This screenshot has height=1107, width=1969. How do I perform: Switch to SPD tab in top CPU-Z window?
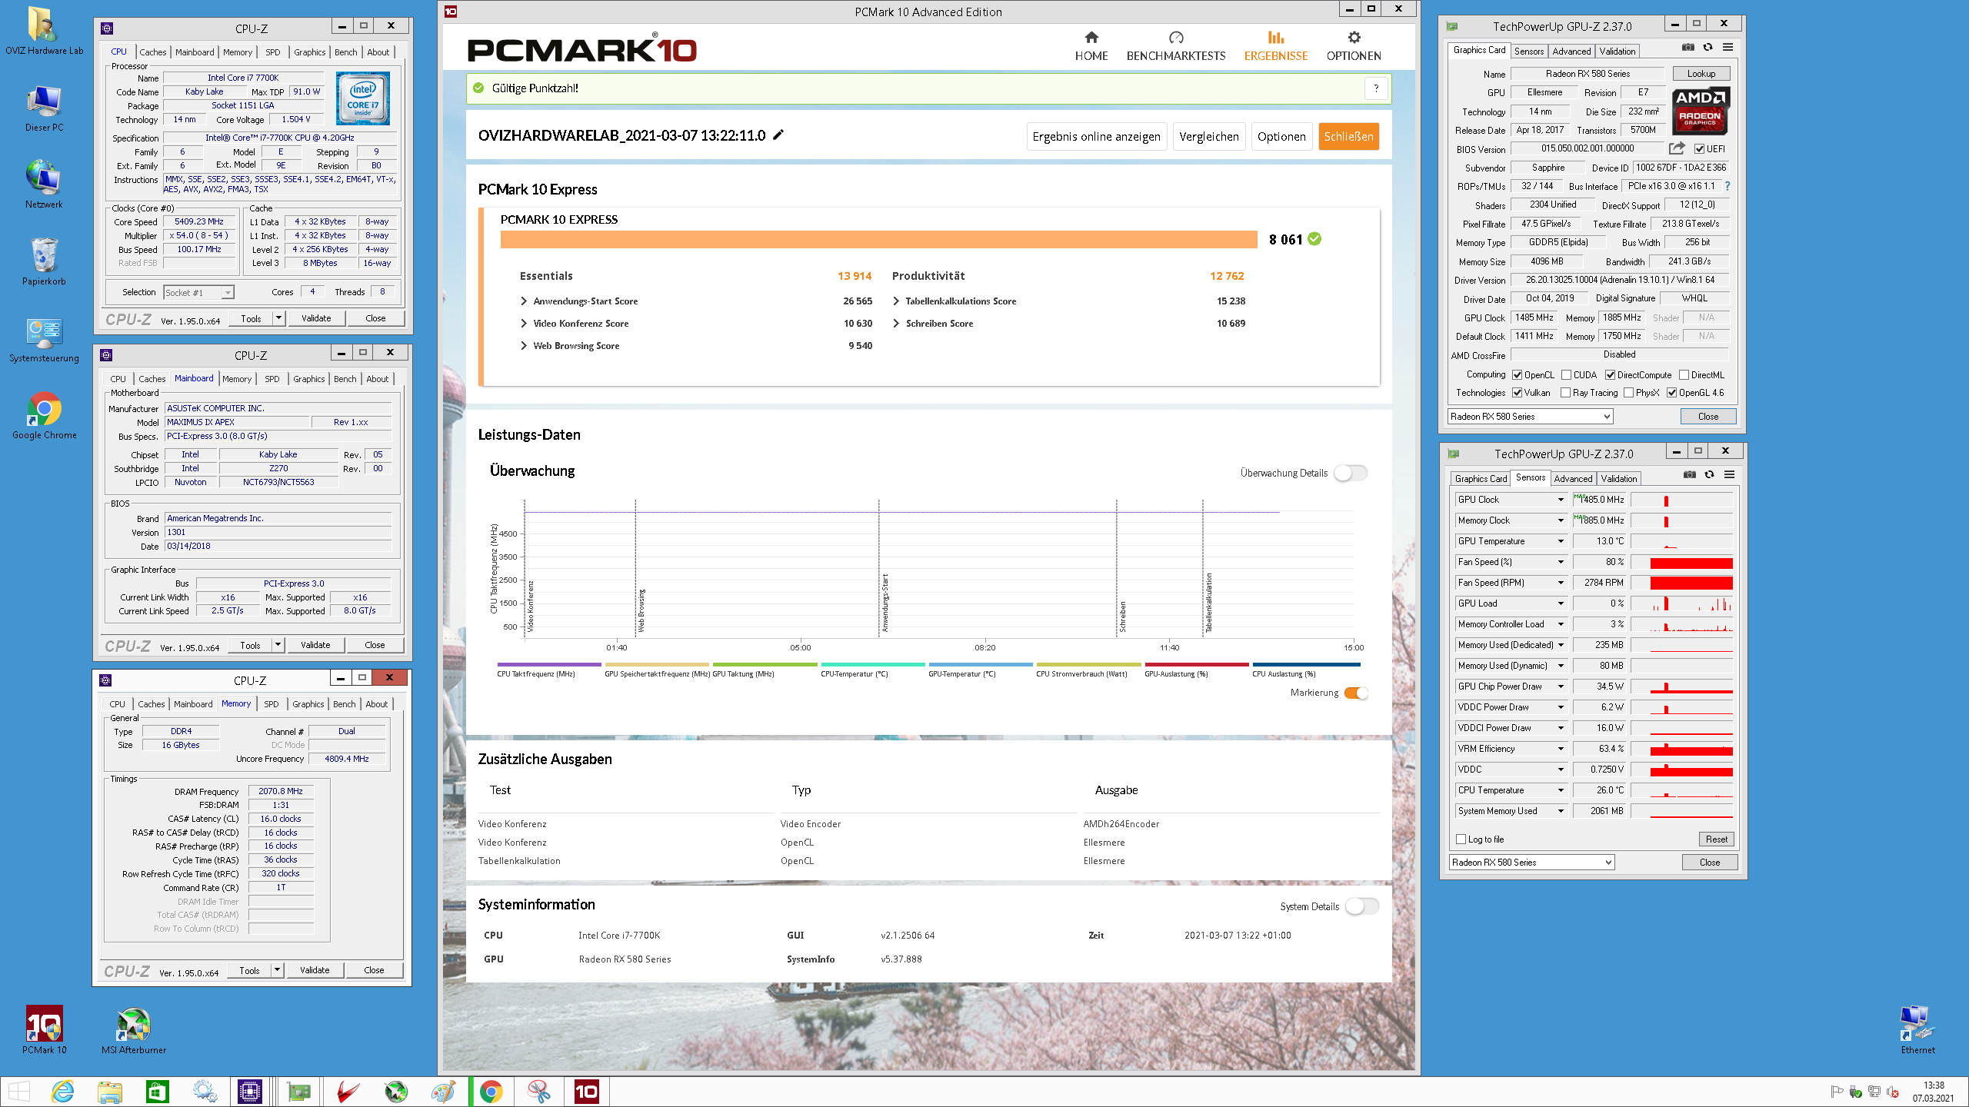click(x=272, y=52)
